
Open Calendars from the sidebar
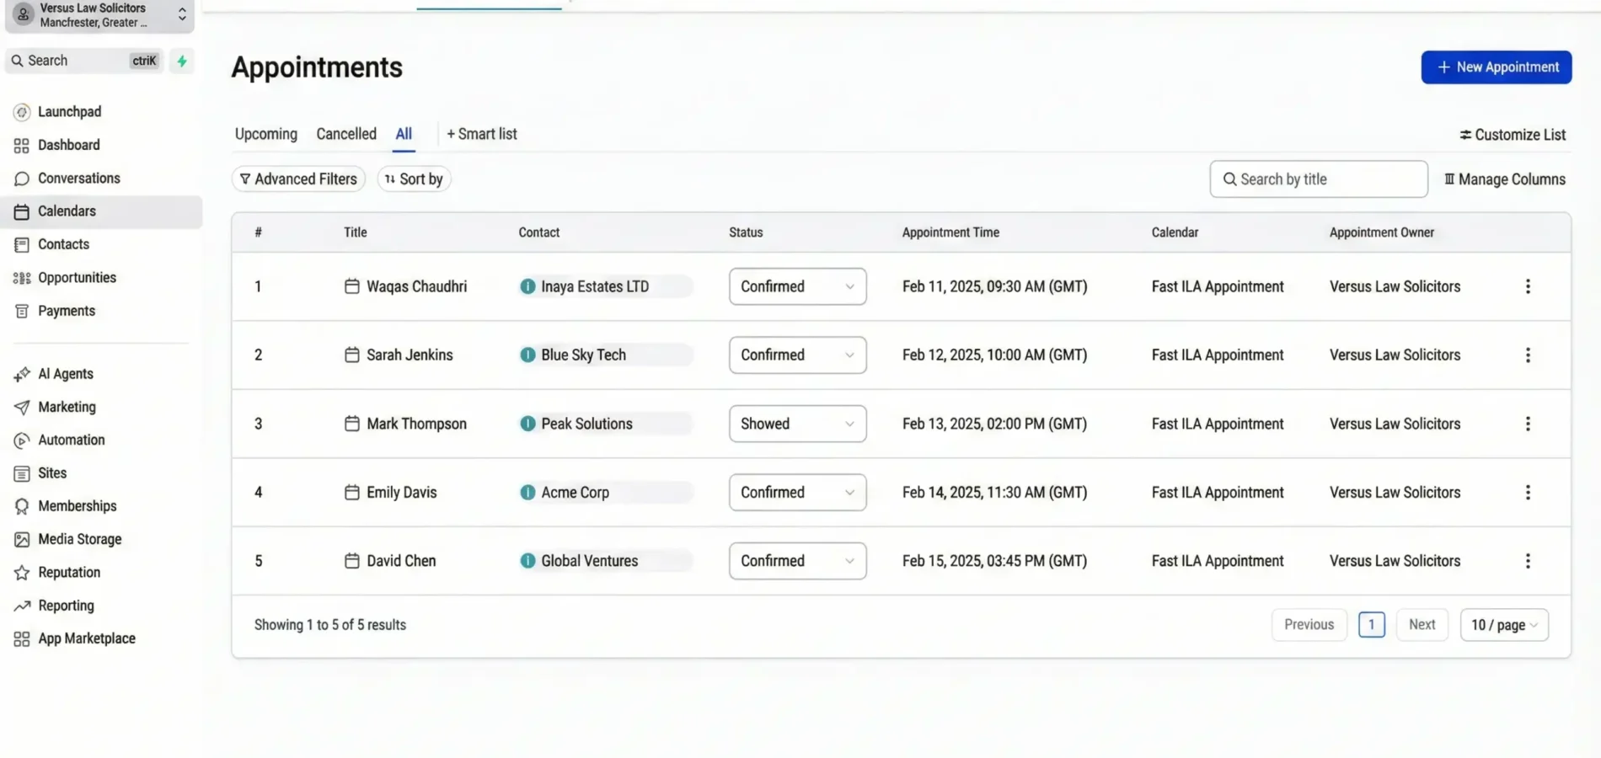click(x=65, y=211)
